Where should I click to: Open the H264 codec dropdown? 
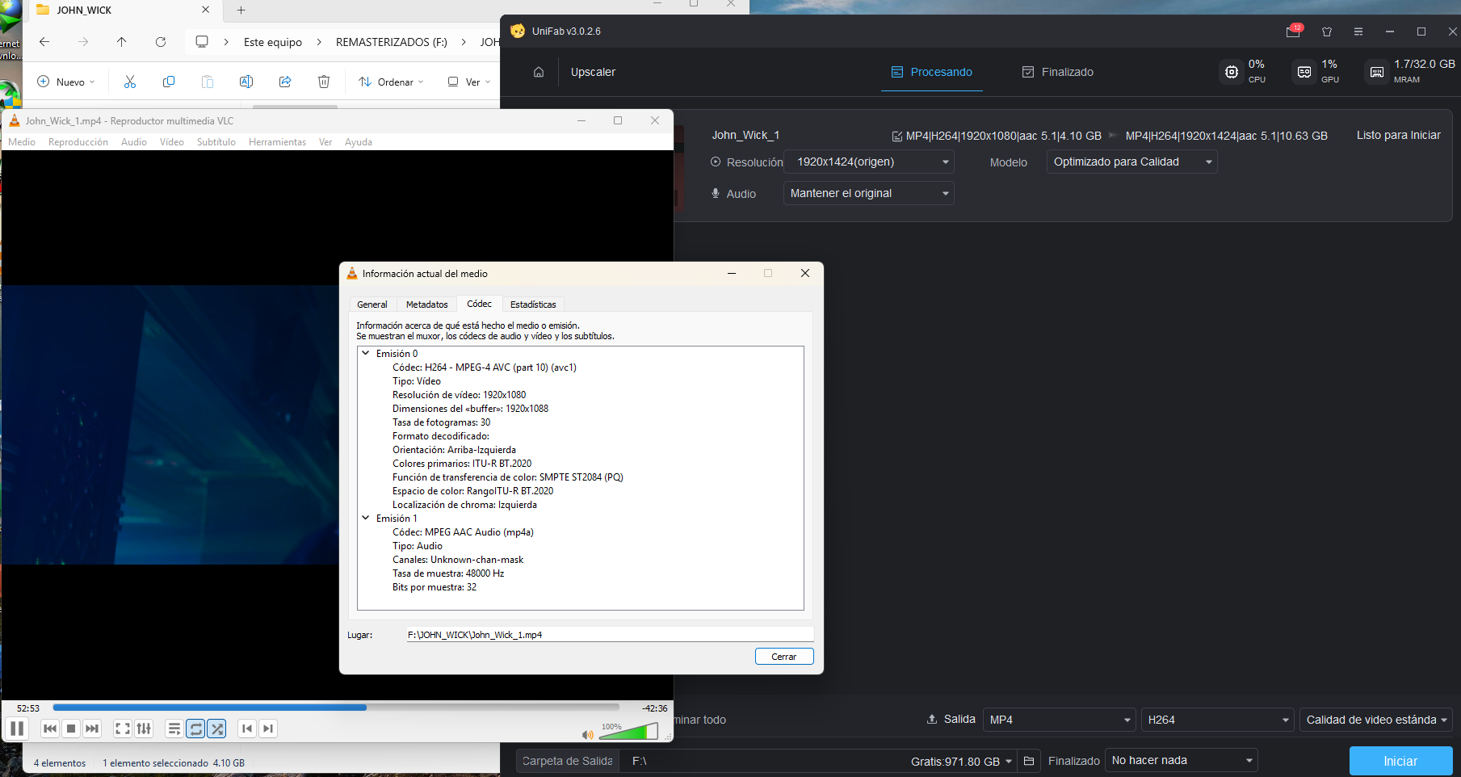click(1218, 720)
